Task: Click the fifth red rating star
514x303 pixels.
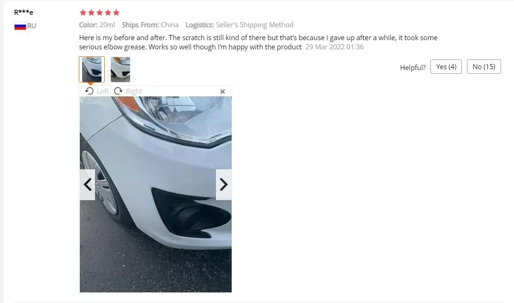Action: [x=116, y=12]
